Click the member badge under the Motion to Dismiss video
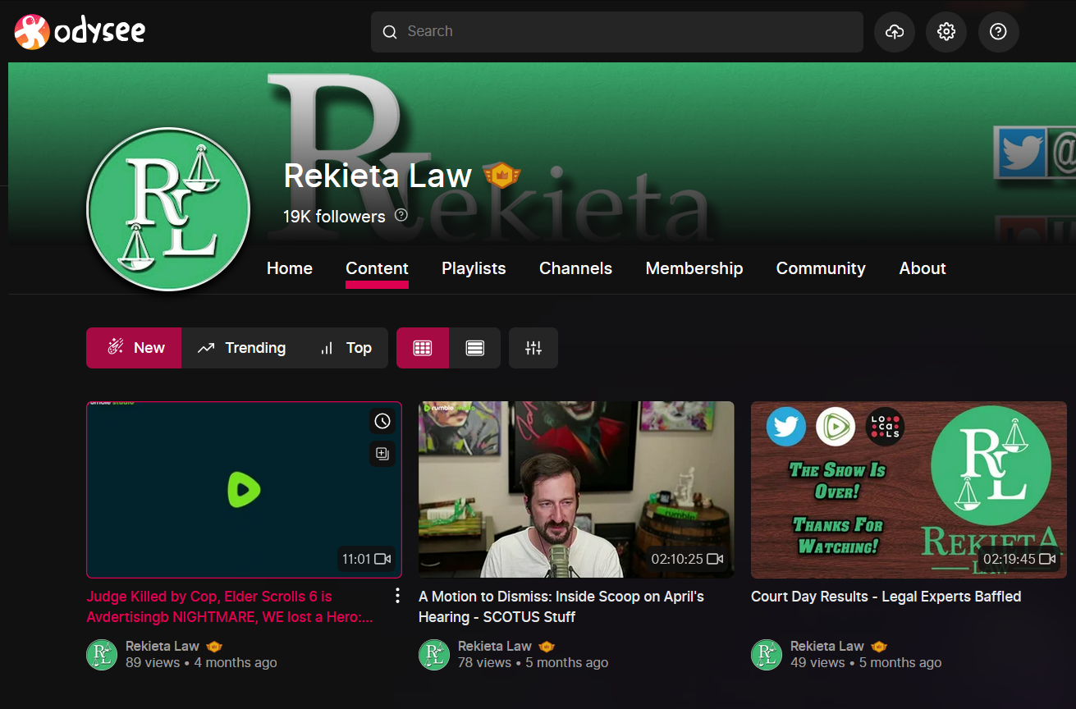1076x709 pixels. pyautogui.click(x=547, y=647)
